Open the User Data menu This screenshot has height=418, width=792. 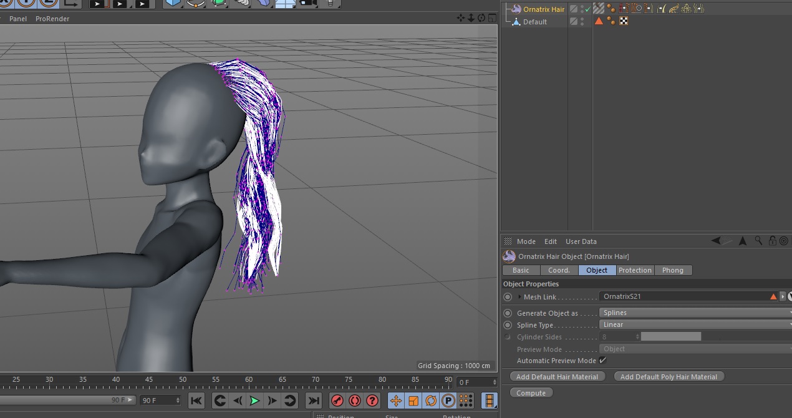581,241
